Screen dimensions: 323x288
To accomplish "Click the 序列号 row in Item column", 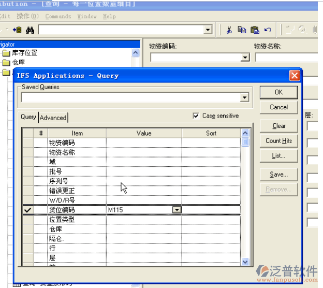I will tap(77, 181).
